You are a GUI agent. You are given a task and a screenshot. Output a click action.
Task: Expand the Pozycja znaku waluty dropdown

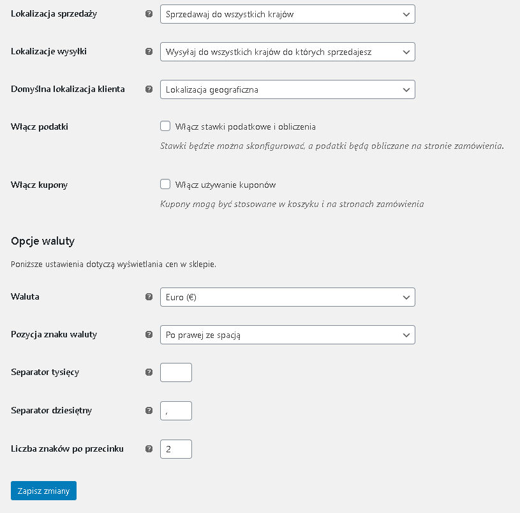pos(288,335)
